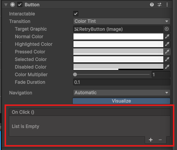177x150 pixels.
Task: Select the RetryButton (Image) target field
Action: (118, 29)
